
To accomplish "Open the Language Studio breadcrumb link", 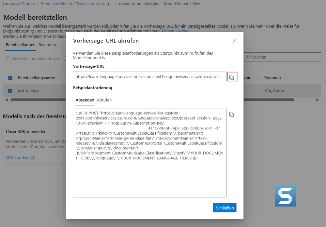I will (x=18, y=4).
